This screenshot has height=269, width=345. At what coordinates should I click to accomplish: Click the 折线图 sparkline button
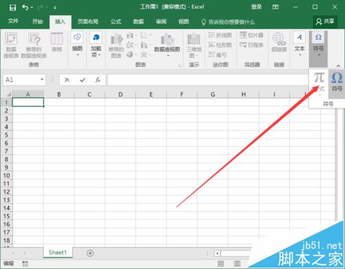220,35
